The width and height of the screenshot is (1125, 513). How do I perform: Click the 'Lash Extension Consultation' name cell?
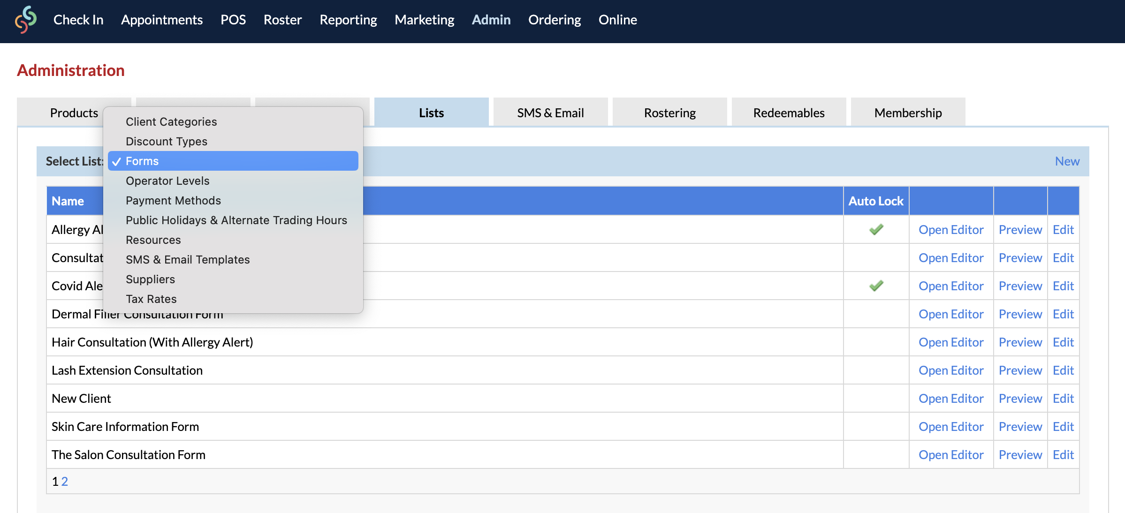pyautogui.click(x=445, y=370)
